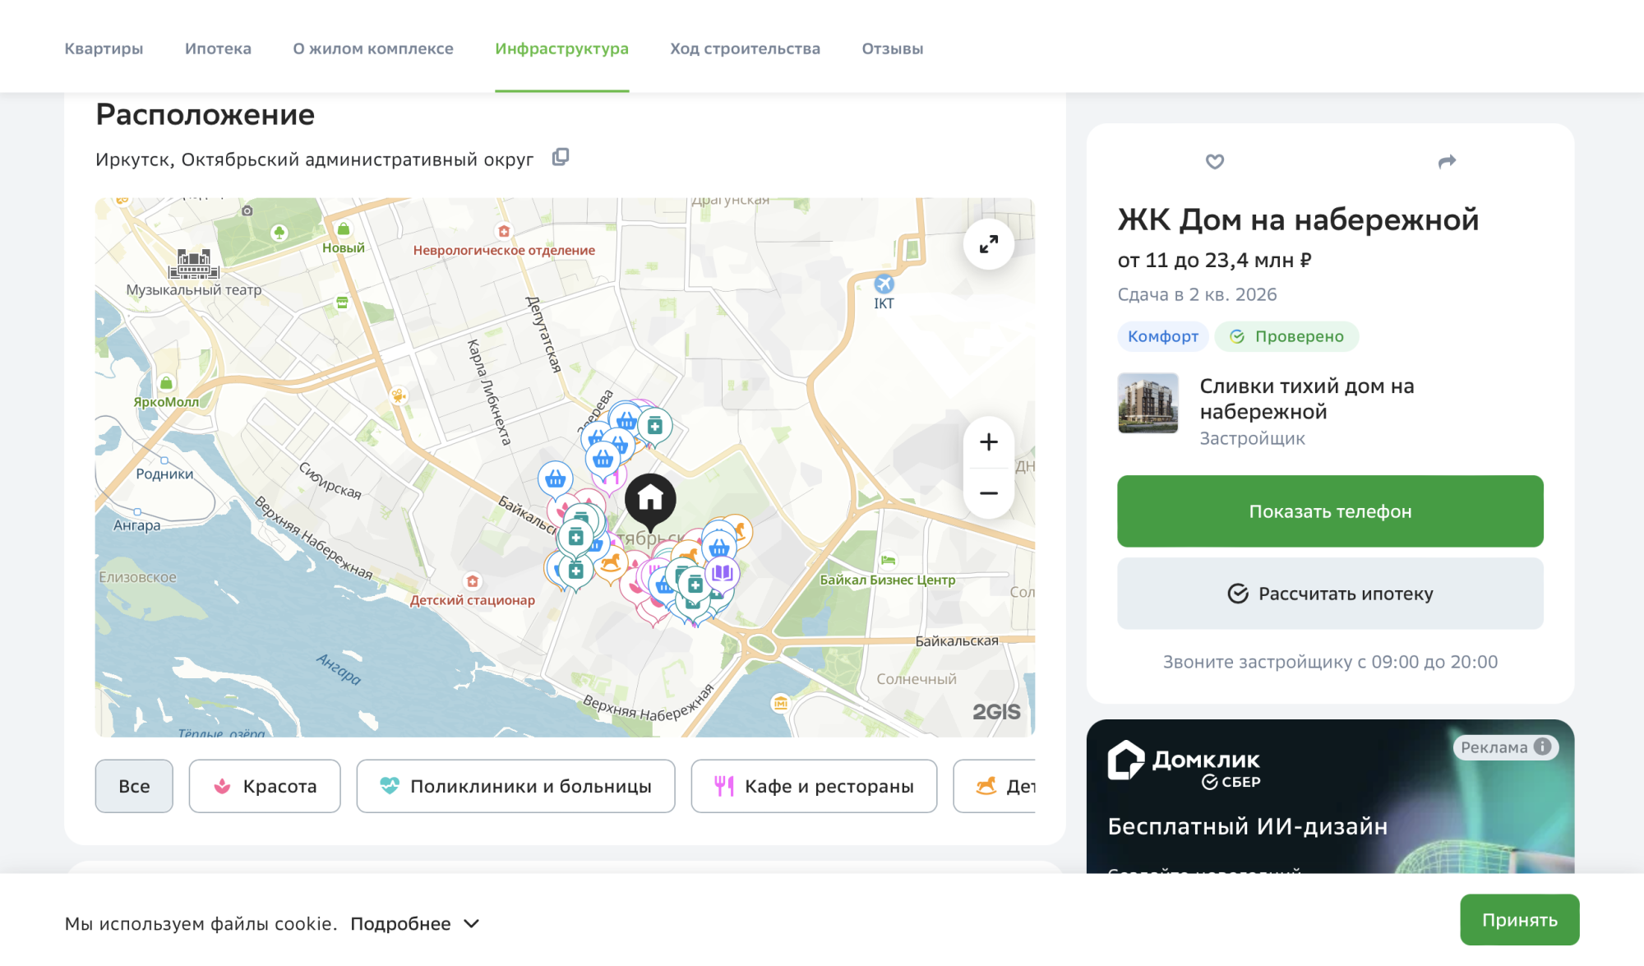Share listing via the arrow icon
The height and width of the screenshot is (966, 1644).
[1447, 162]
